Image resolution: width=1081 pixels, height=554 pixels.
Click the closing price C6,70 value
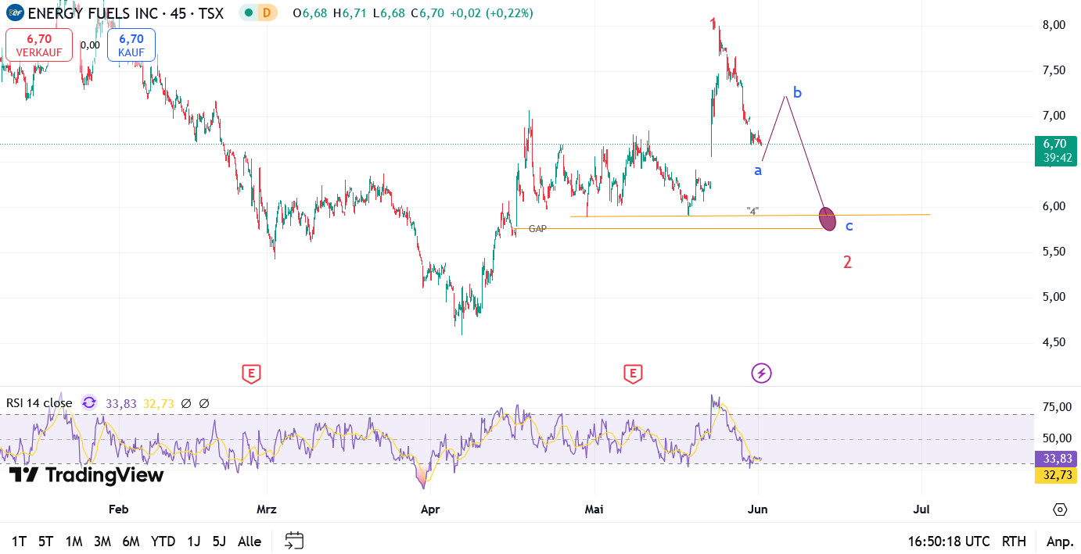coord(428,13)
